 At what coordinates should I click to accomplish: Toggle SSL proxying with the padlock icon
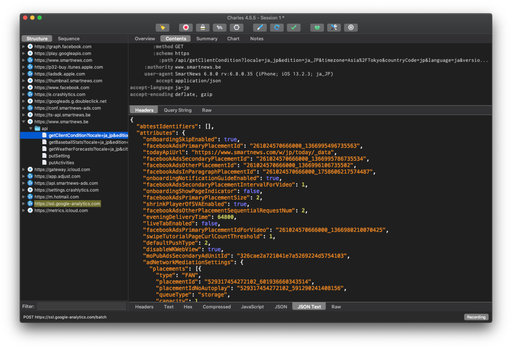[x=203, y=27]
